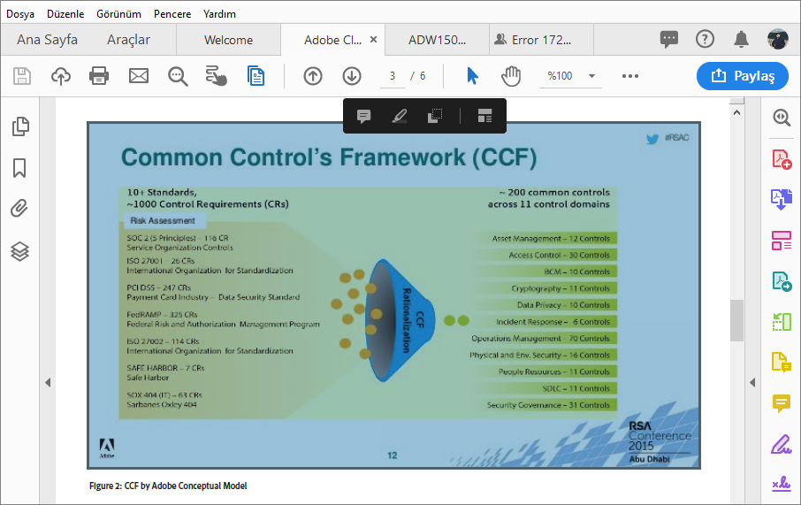Click the scroll up arrow

[736, 112]
